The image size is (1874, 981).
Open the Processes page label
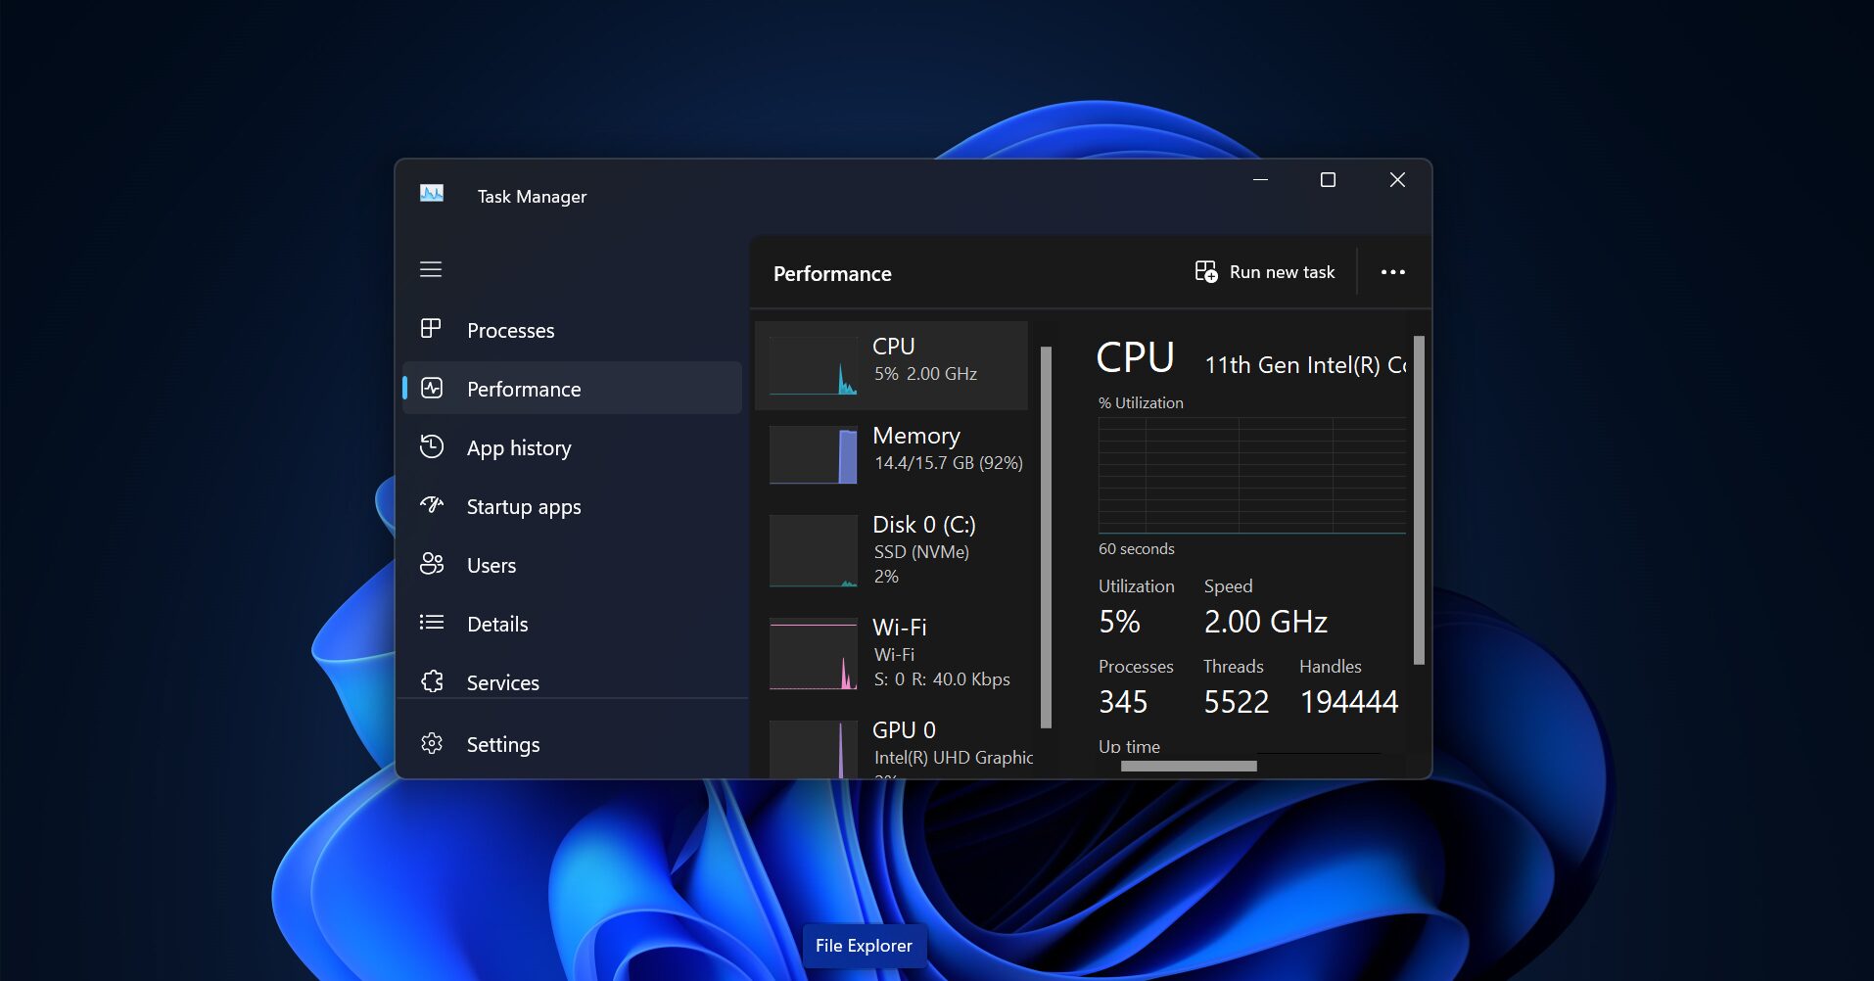510,331
